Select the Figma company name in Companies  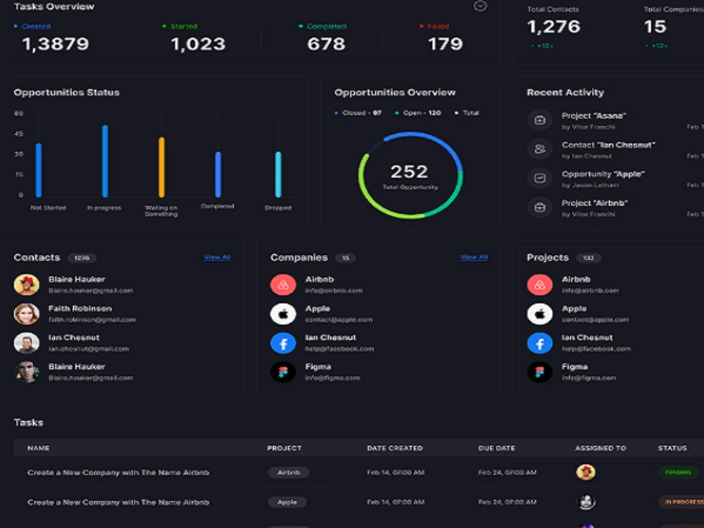[318, 367]
